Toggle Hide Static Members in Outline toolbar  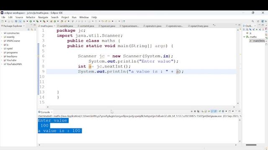253,30
